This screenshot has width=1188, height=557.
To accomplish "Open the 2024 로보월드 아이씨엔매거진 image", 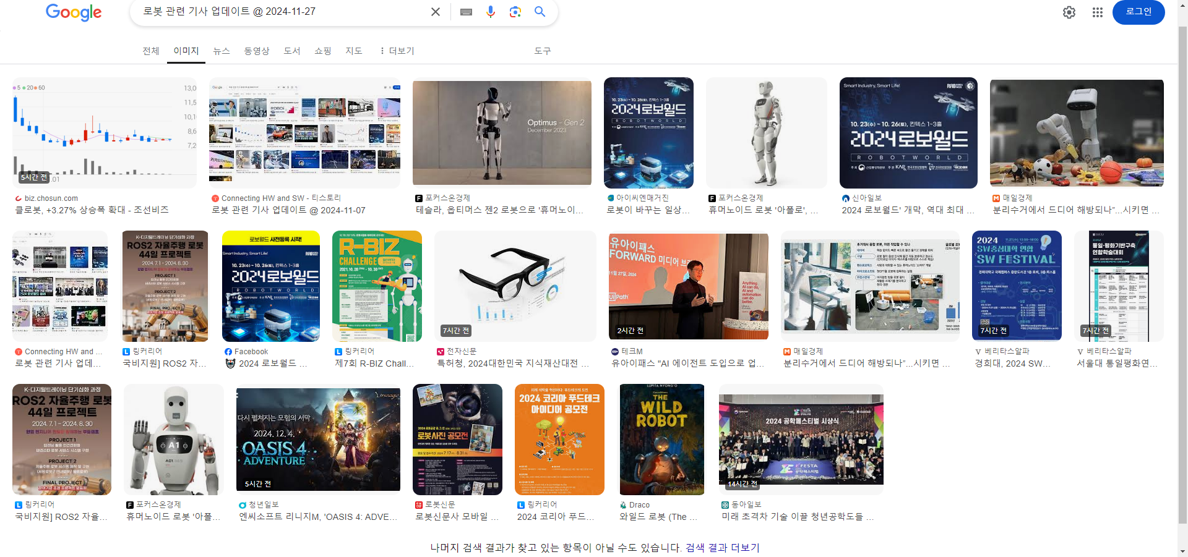I will coord(648,133).
